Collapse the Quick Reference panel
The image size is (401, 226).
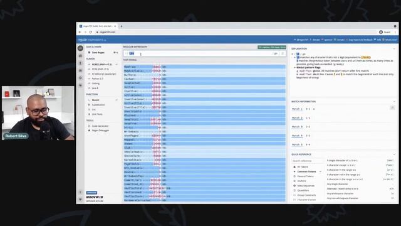[394, 154]
